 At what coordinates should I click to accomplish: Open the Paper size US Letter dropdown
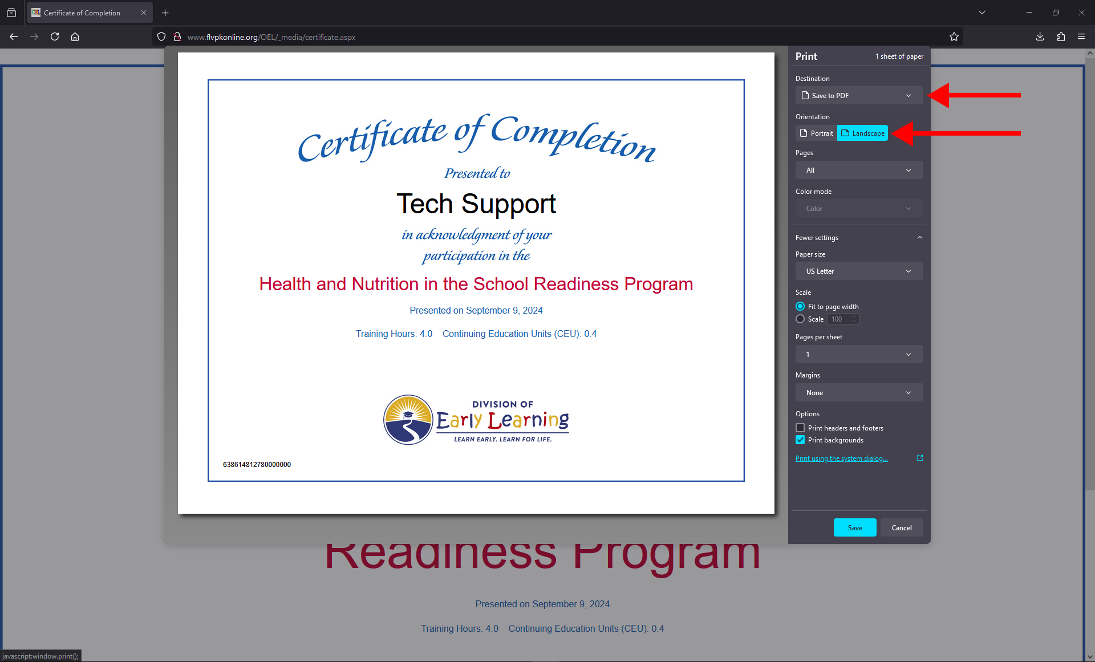(x=859, y=271)
